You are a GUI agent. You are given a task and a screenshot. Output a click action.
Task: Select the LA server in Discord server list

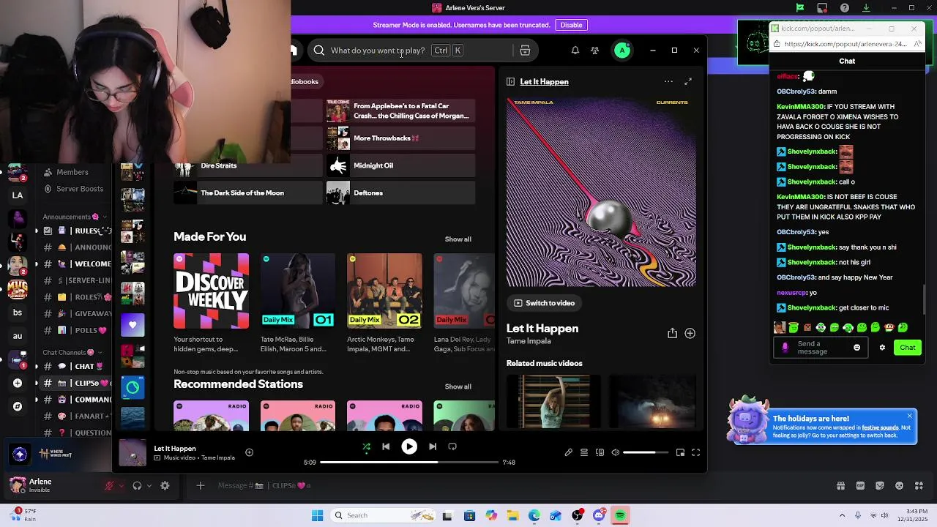pos(18,195)
